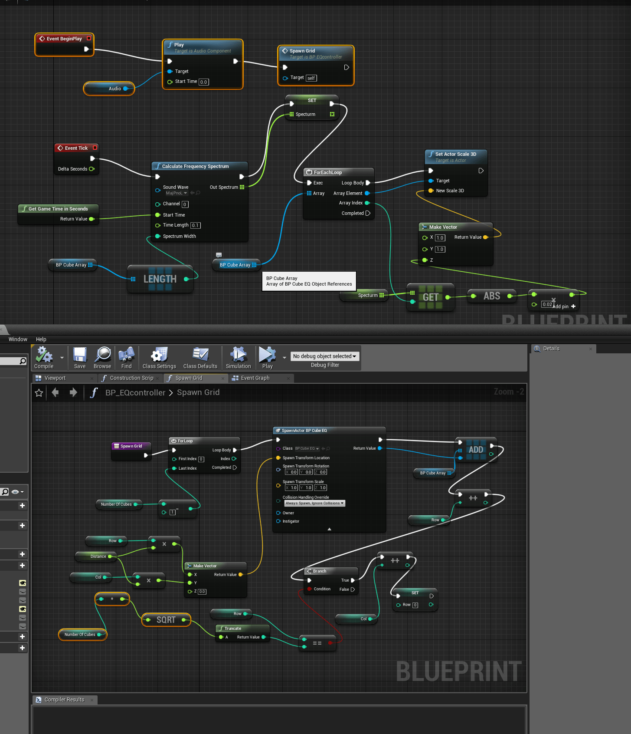Close the Event Graph tab

click(x=288, y=379)
